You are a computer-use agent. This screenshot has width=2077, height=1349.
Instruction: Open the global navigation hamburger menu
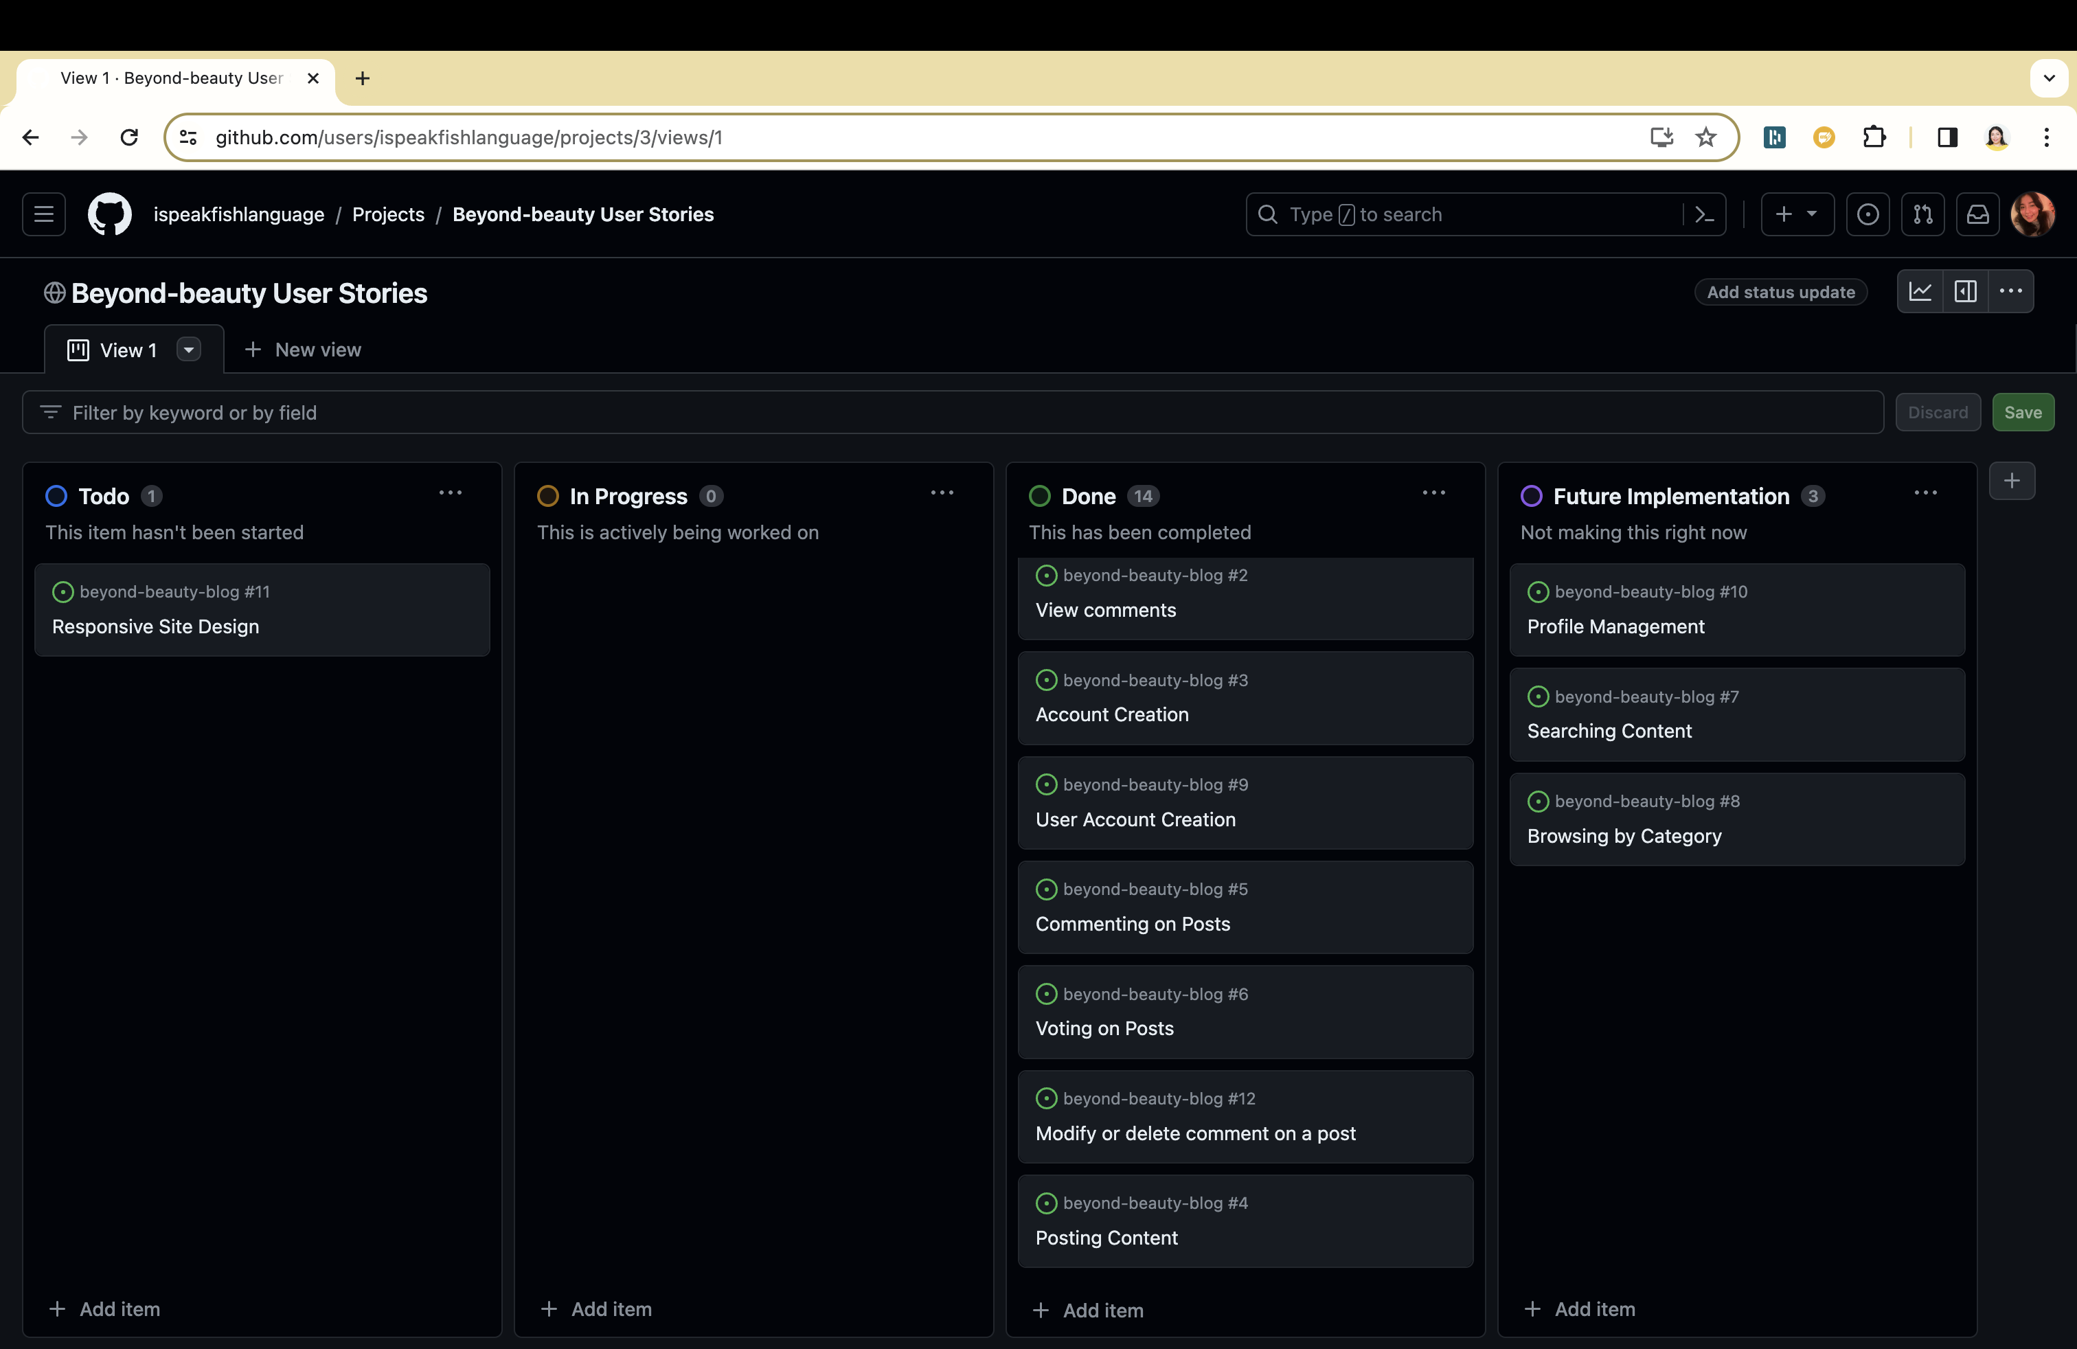pos(44,215)
